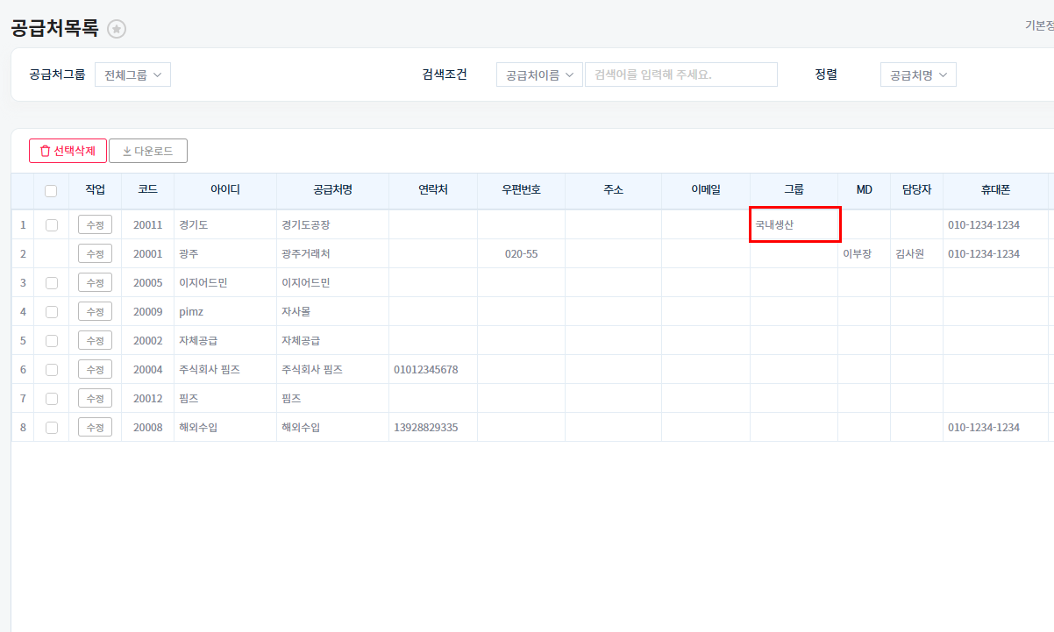Toggle the select-all checkbox in table header

click(x=51, y=190)
